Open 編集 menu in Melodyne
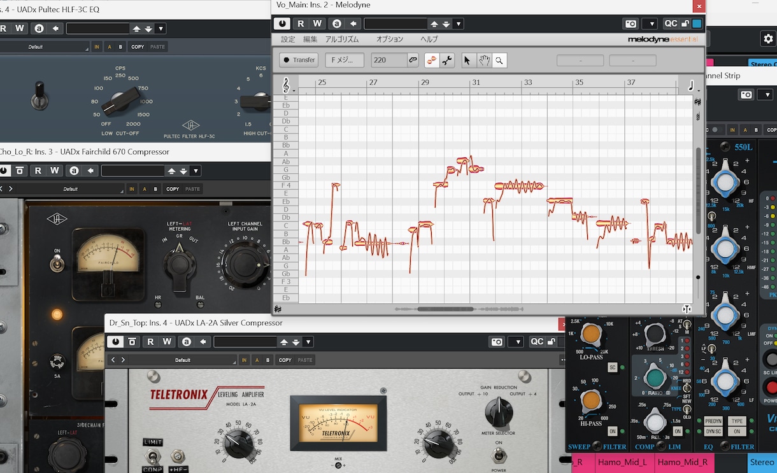Image resolution: width=777 pixels, height=473 pixels. 310,39
